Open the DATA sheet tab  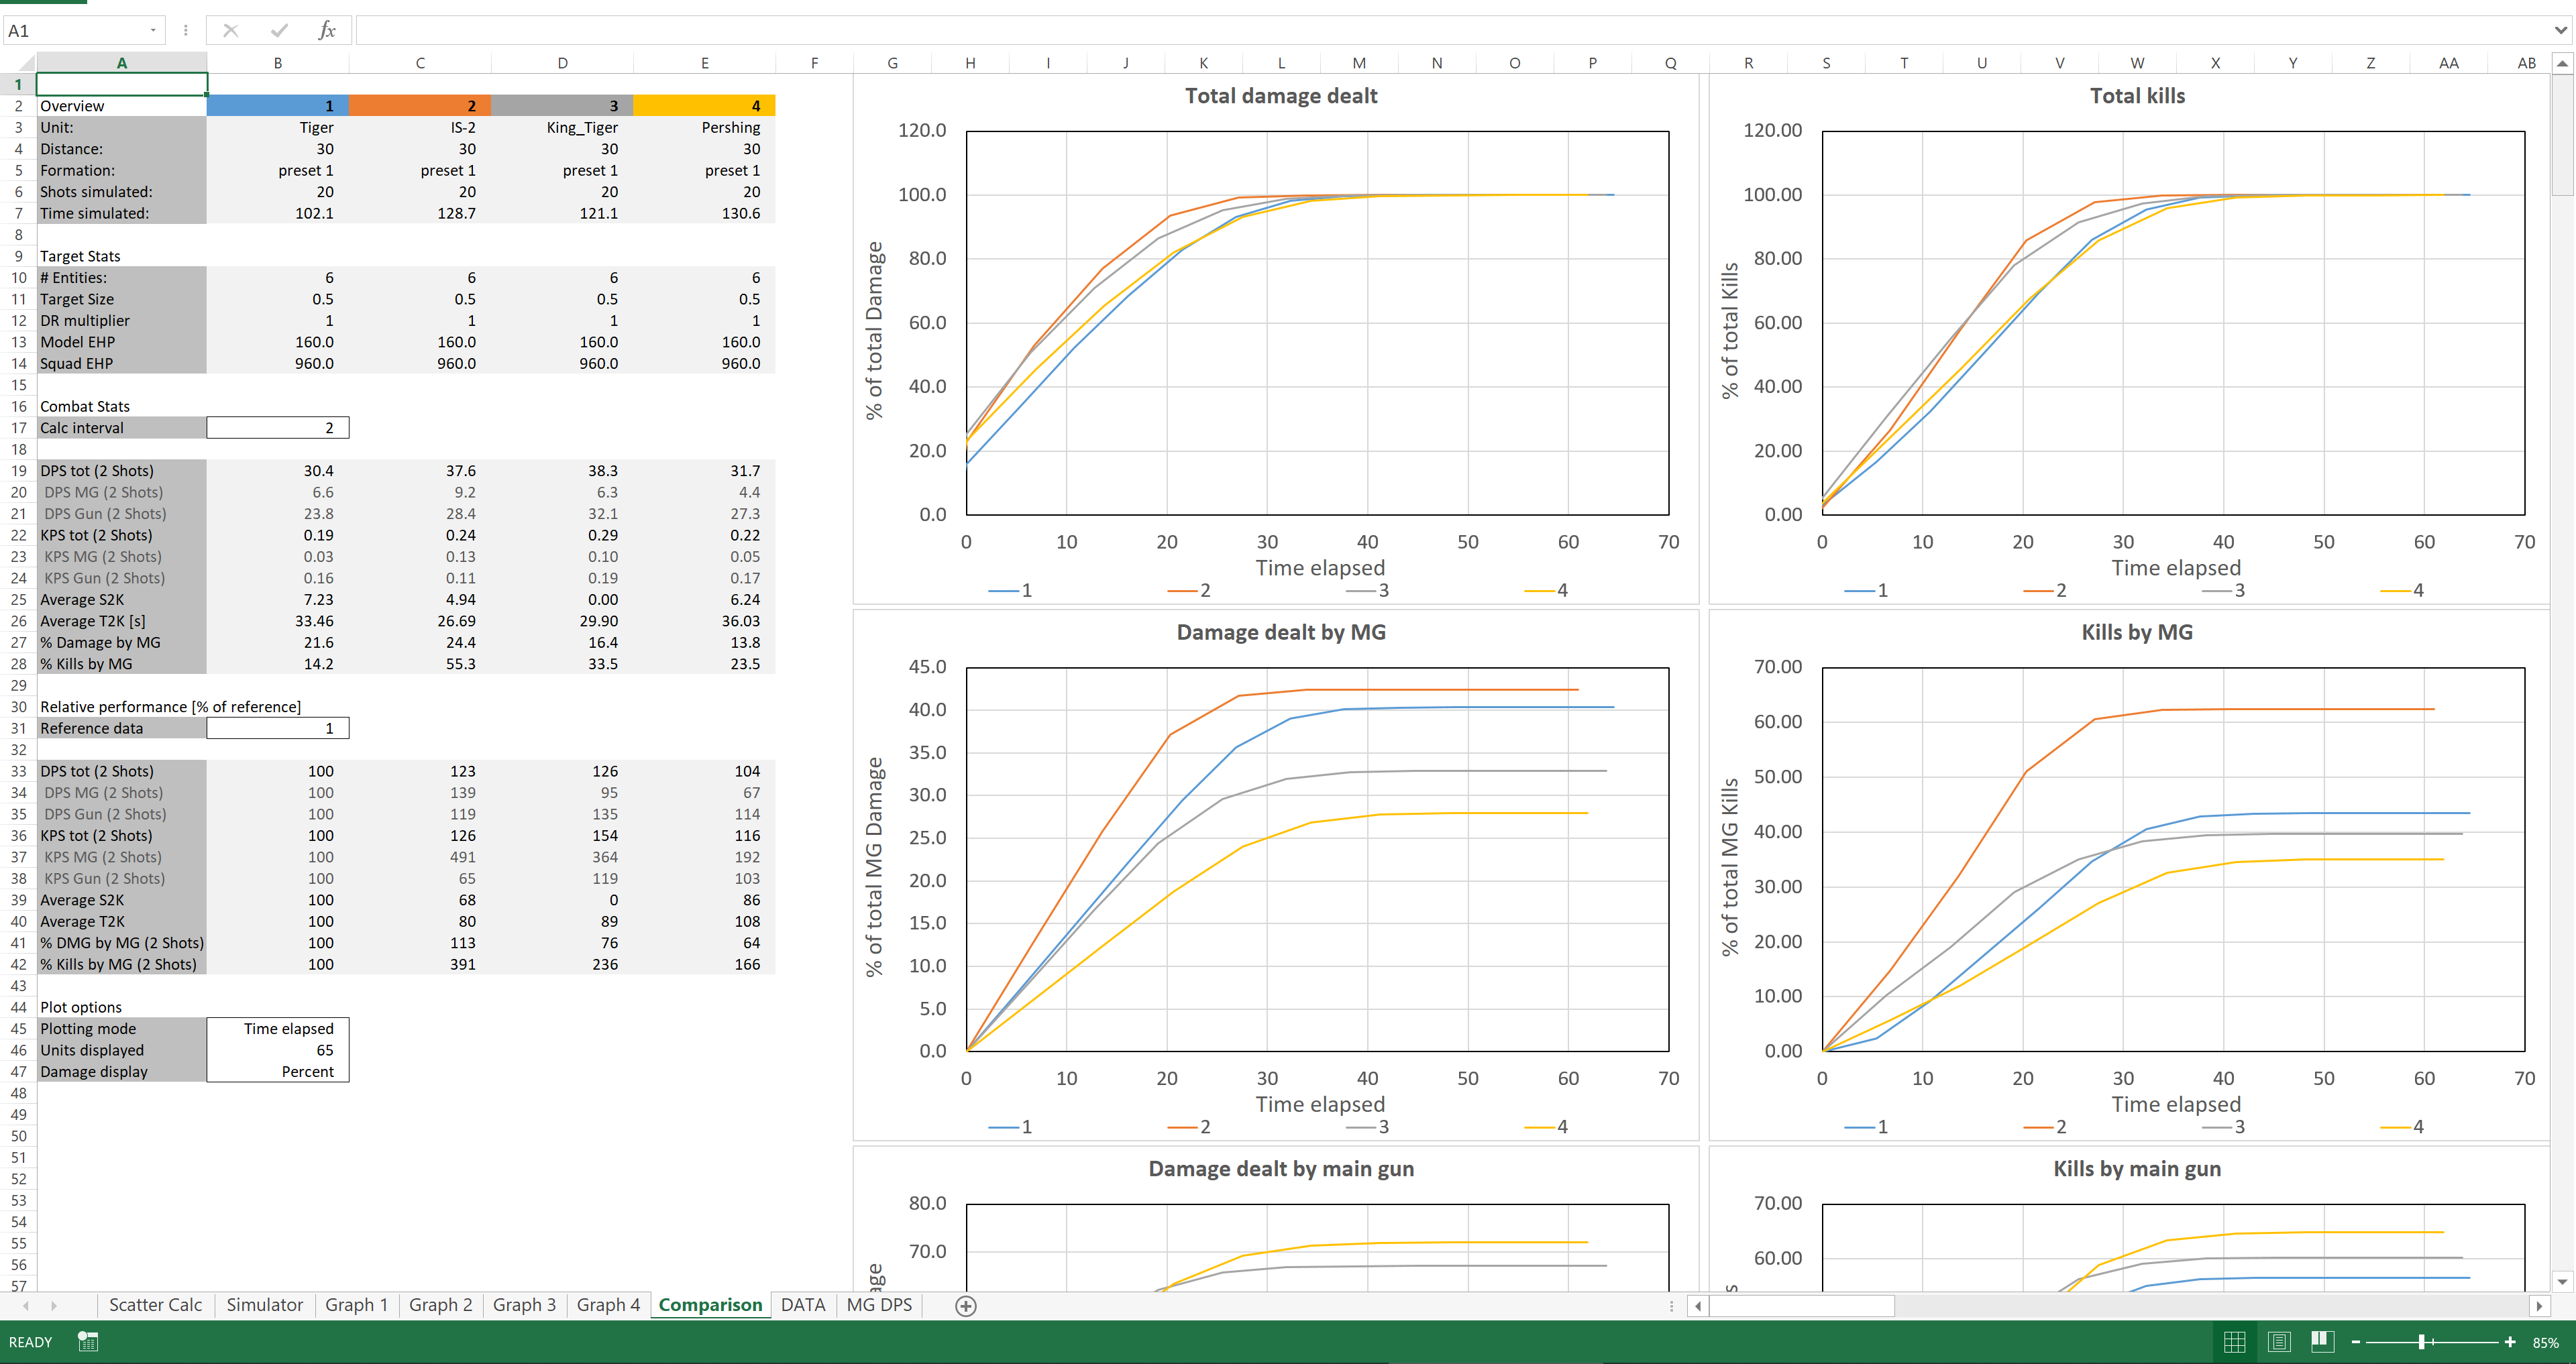pos(803,1305)
